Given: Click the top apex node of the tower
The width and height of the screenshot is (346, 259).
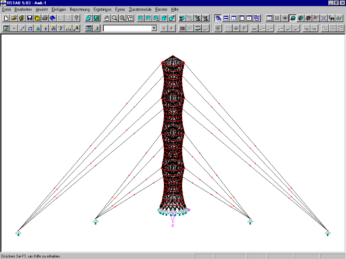Looking at the screenshot, I should (173, 56).
